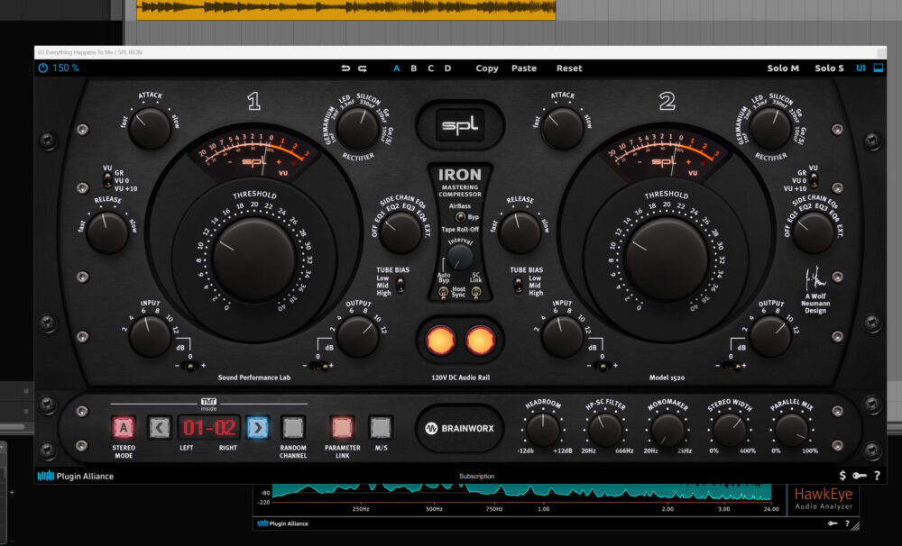Flip the SC Link switch
902x546 pixels.
pyautogui.click(x=476, y=292)
